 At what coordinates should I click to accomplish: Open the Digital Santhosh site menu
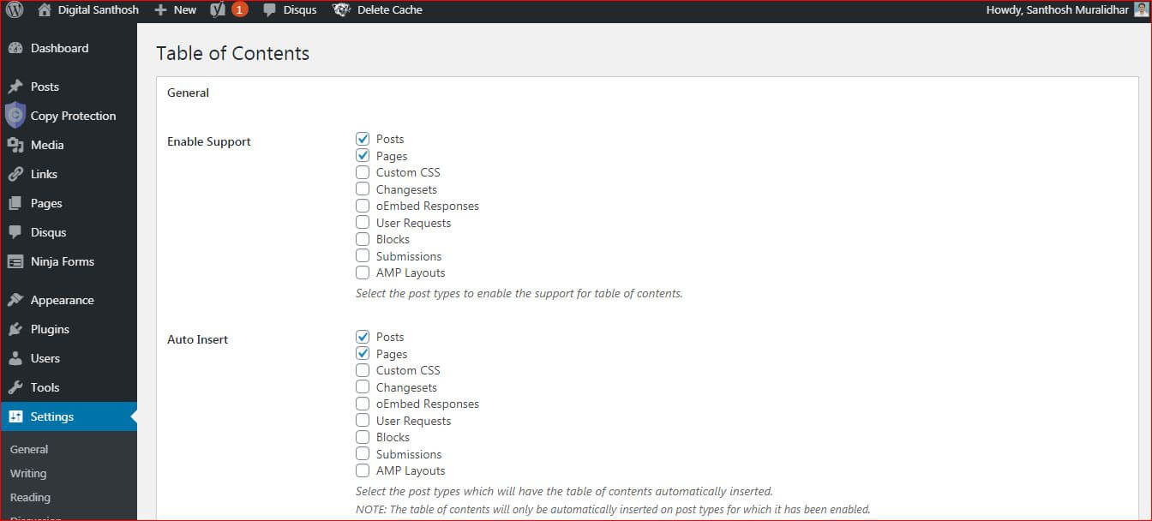point(88,10)
